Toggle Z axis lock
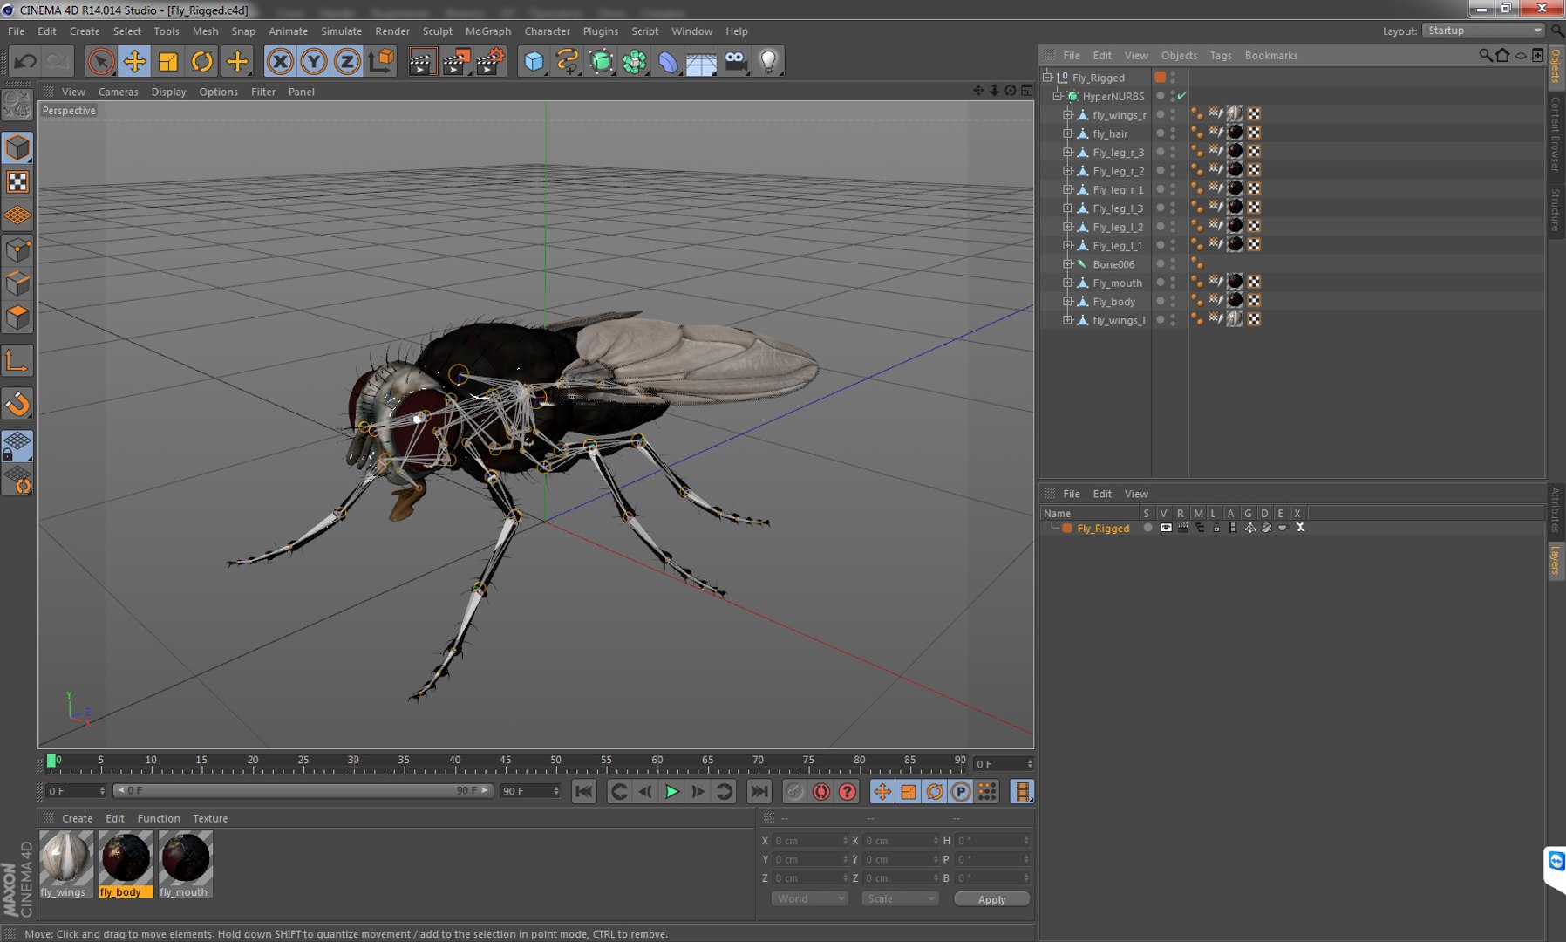The image size is (1566, 942). click(x=347, y=61)
